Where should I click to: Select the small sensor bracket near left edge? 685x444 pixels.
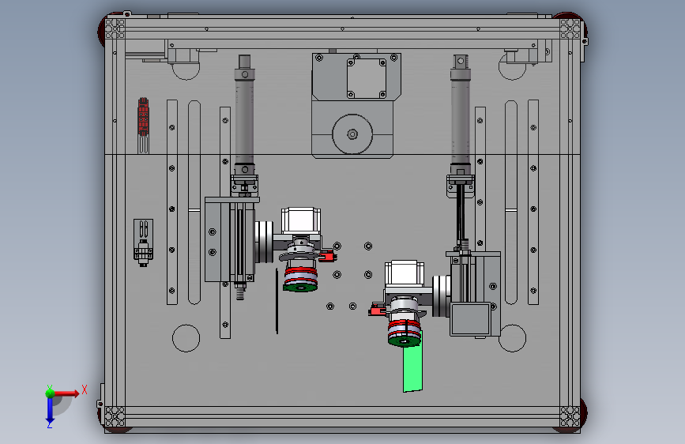(x=143, y=243)
